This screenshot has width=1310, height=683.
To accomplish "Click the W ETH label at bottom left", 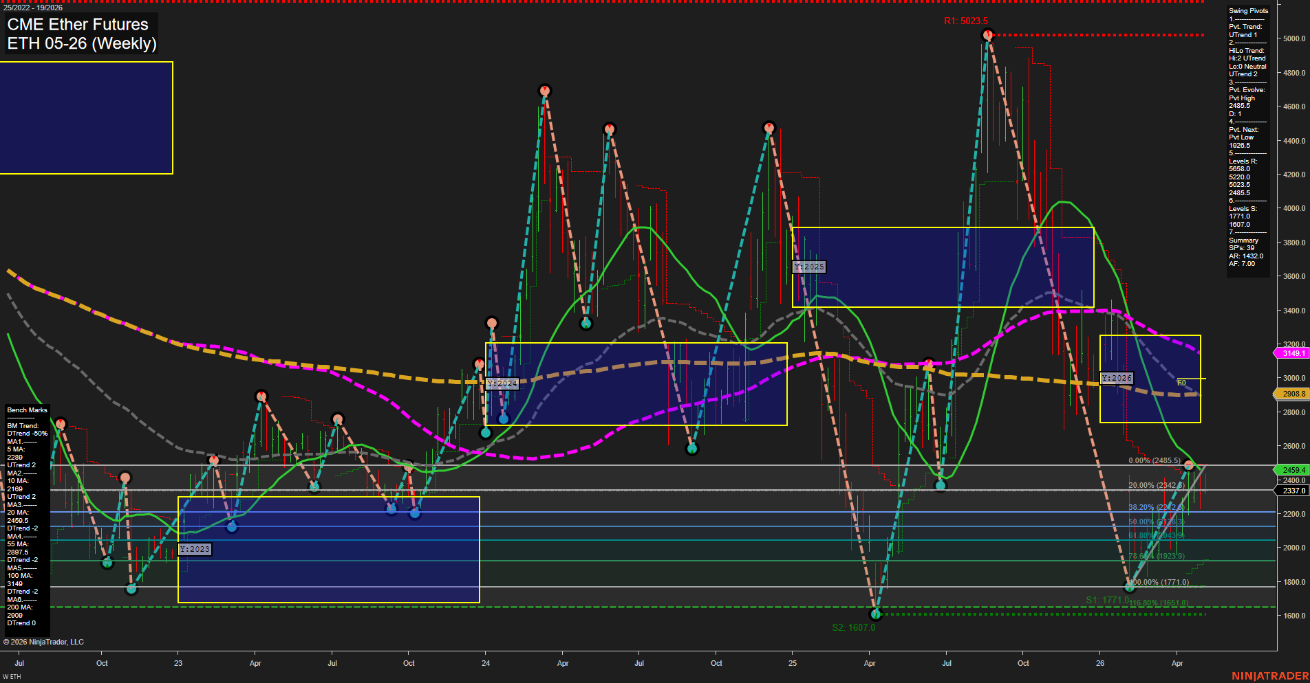I will (12, 677).
